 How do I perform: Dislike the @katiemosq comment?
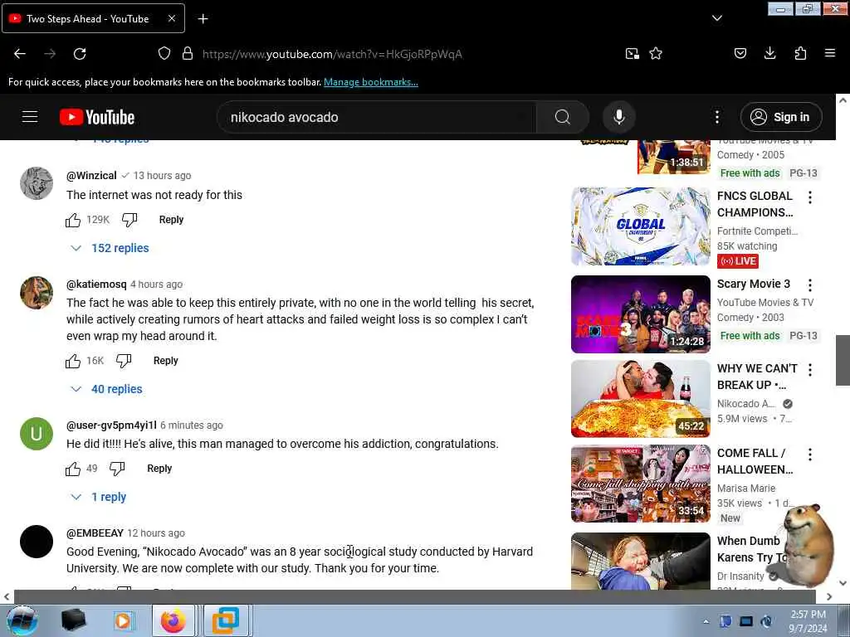click(x=125, y=361)
